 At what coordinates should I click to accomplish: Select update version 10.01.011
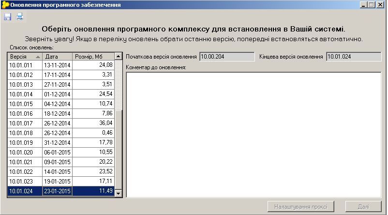[61, 65]
